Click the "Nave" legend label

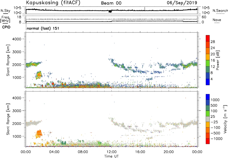(217, 20)
